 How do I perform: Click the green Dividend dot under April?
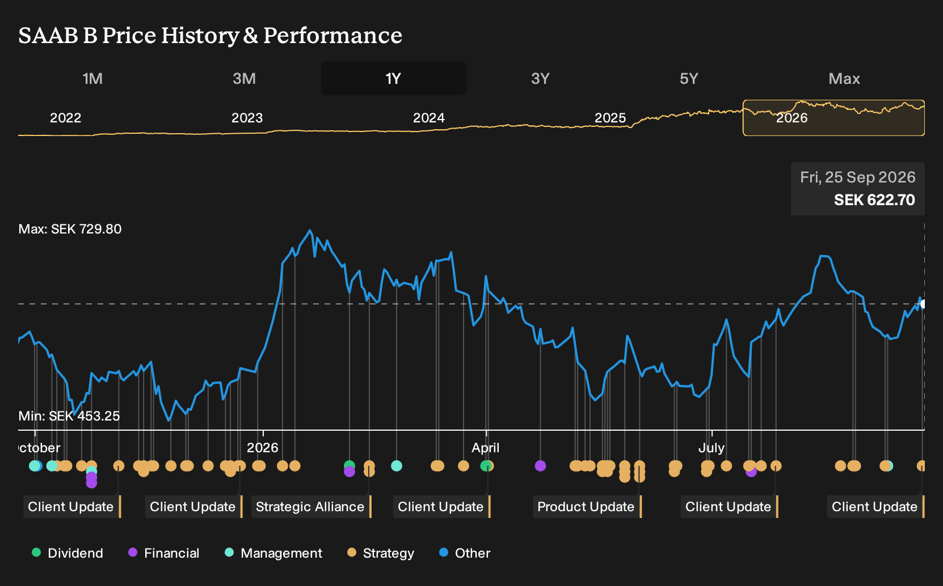pos(486,466)
